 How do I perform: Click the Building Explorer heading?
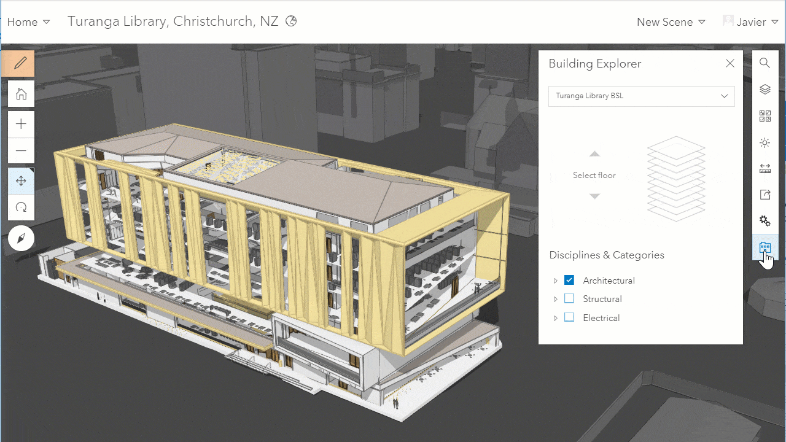pos(594,63)
